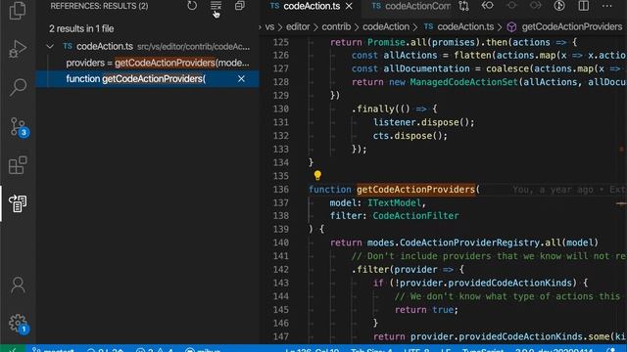Click 'ITextModel' type on line 137
627x352 pixels.
[x=394, y=202]
